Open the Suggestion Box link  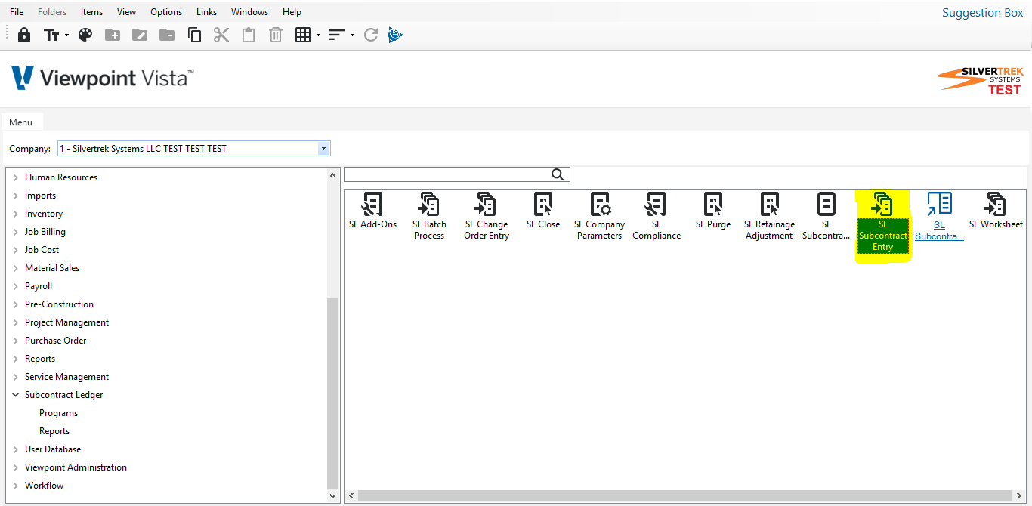pos(982,12)
